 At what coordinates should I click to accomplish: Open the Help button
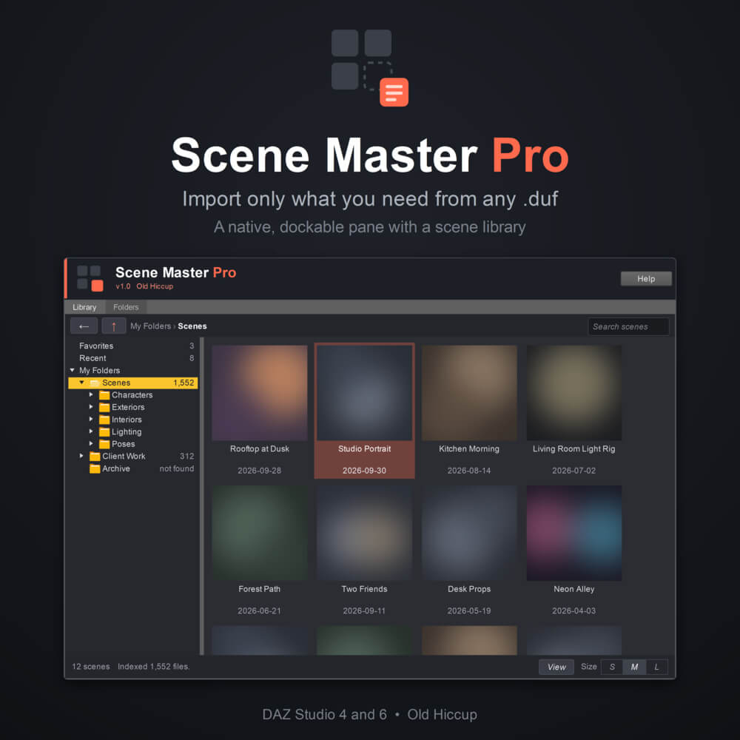click(645, 278)
